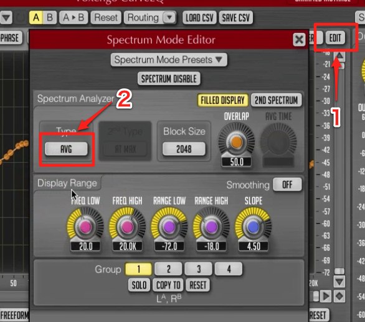The image size is (365, 322).
Task: Select state A in the toolbar
Action: tap(36, 17)
